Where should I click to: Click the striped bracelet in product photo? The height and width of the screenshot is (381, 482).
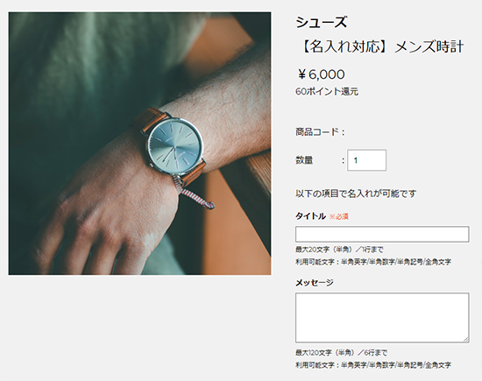pyautogui.click(x=194, y=194)
